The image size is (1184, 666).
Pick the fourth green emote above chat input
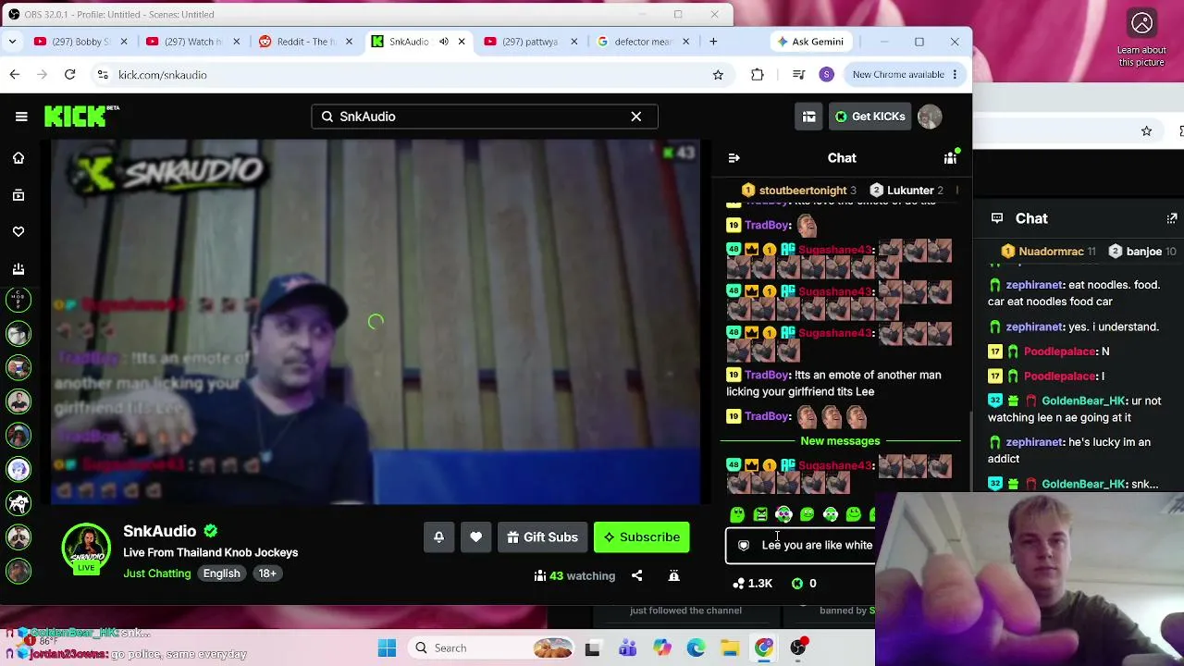(x=807, y=514)
